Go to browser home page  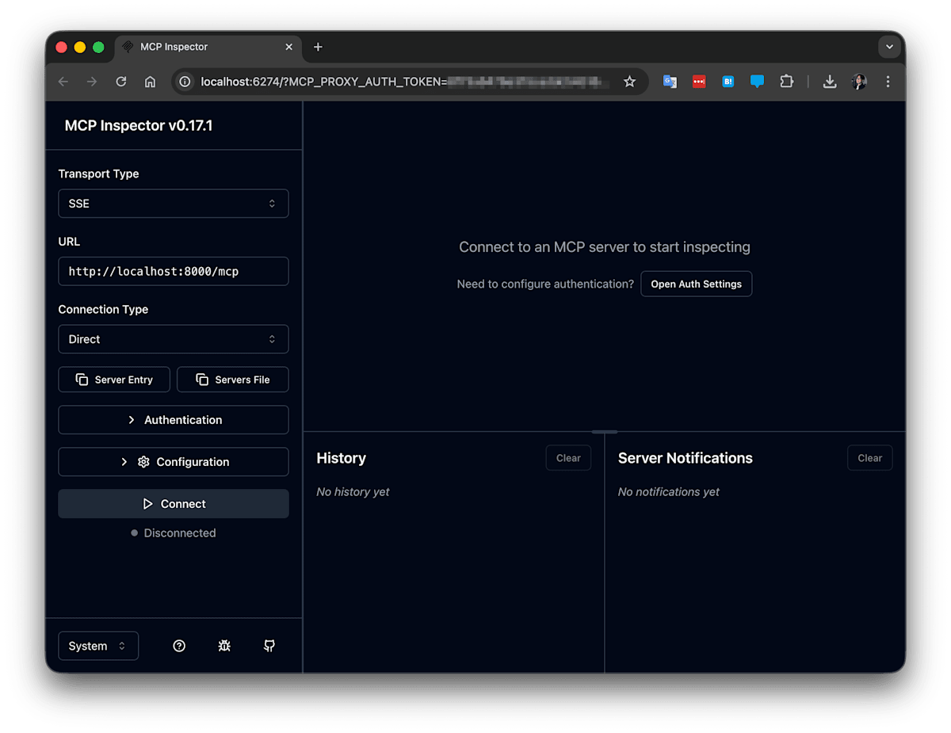150,82
